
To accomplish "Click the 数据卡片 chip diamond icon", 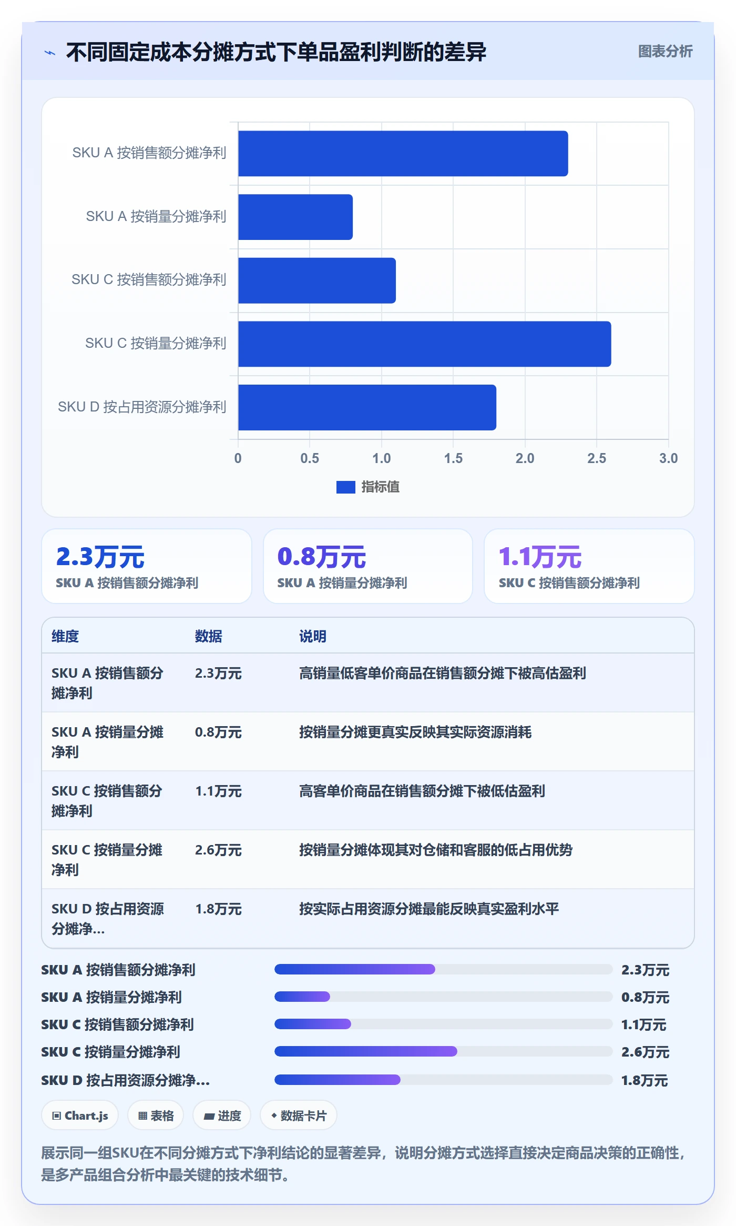I will click(x=274, y=1116).
